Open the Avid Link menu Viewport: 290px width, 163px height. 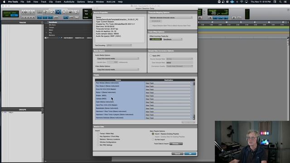[x=111, y=2]
